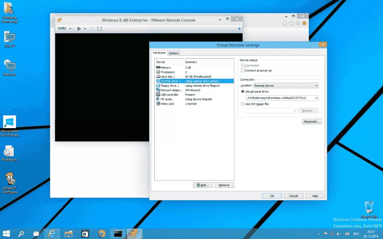Click the orange circle icon in browser window
Image resolution: width=383 pixels, height=239 pixels.
click(304, 23)
